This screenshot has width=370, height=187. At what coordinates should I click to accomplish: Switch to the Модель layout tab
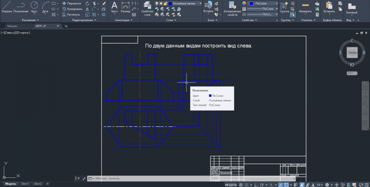(x=11, y=184)
